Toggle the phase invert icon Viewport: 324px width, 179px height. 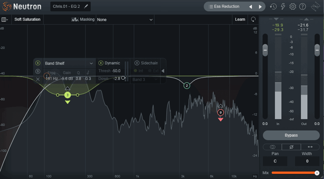[291, 147]
